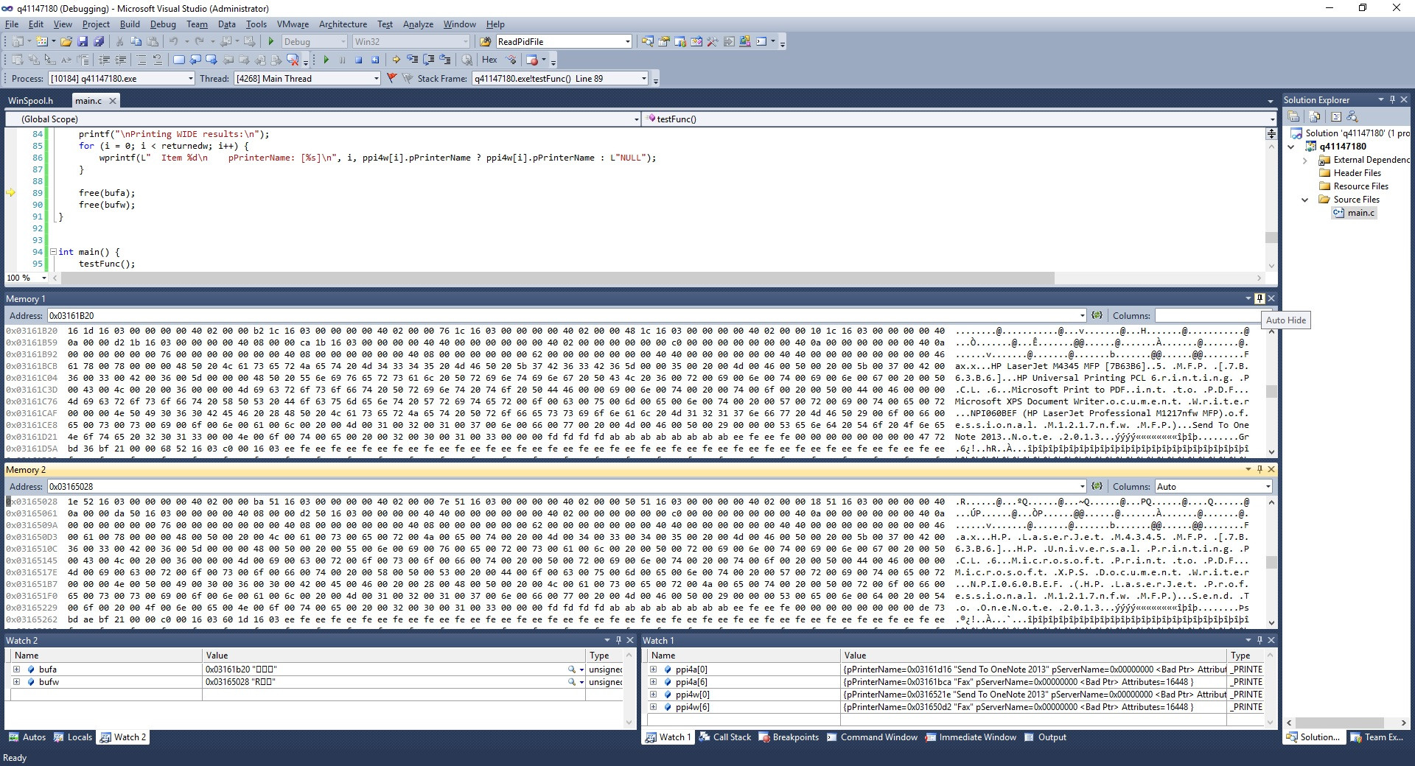The height and width of the screenshot is (766, 1415).
Task: Click the editor horizontal scrollbar
Action: (558, 278)
